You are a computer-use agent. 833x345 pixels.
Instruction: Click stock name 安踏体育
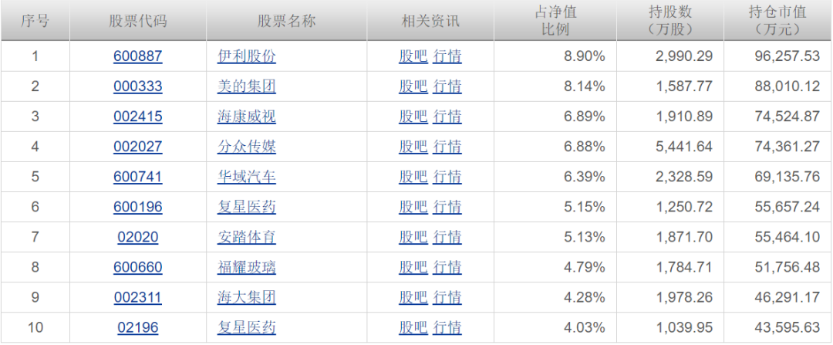(x=247, y=236)
